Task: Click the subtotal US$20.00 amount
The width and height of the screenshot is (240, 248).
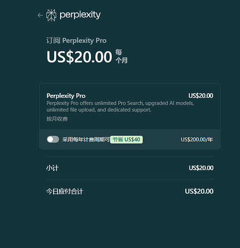Action: pos(201,168)
